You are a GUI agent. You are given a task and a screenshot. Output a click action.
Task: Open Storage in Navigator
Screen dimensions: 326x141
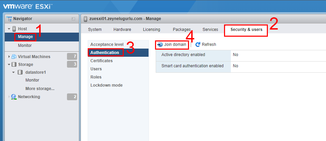25,65
